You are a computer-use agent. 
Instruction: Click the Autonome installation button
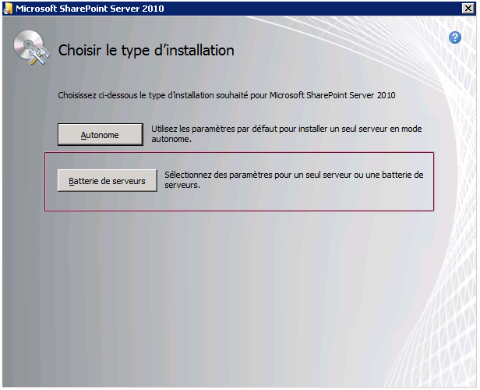[x=100, y=134]
